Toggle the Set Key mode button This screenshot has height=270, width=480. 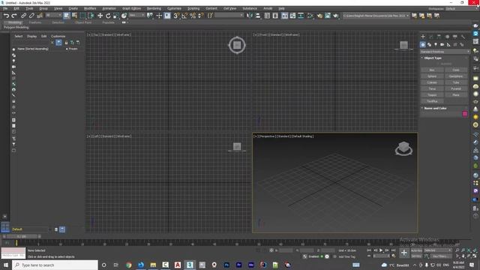pyautogui.click(x=416, y=256)
